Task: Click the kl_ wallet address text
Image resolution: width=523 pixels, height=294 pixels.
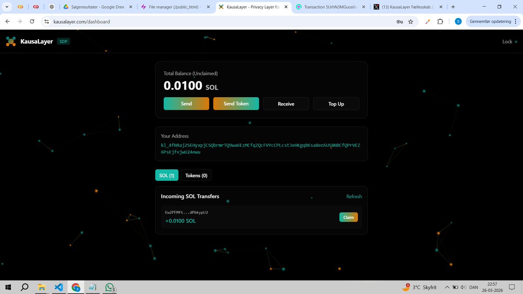Action: [261, 148]
